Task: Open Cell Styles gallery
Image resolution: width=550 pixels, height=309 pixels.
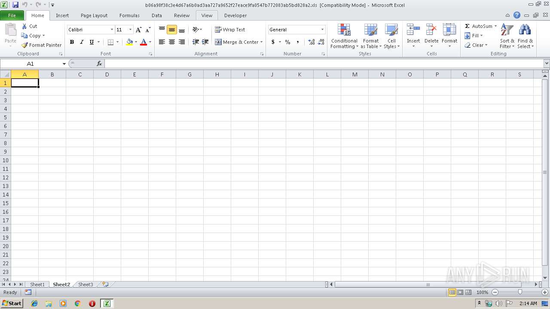Action: pyautogui.click(x=391, y=36)
